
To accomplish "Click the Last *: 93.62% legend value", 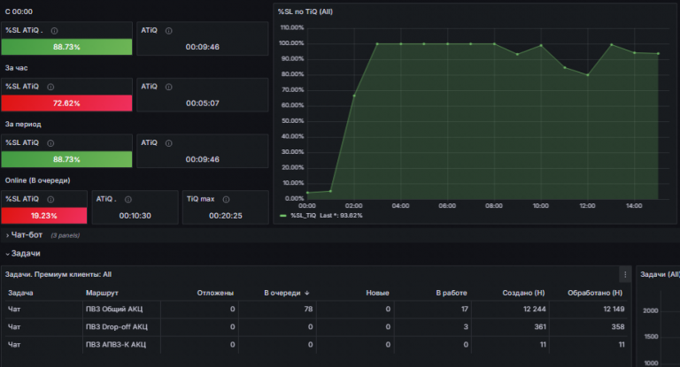I will pyautogui.click(x=341, y=216).
